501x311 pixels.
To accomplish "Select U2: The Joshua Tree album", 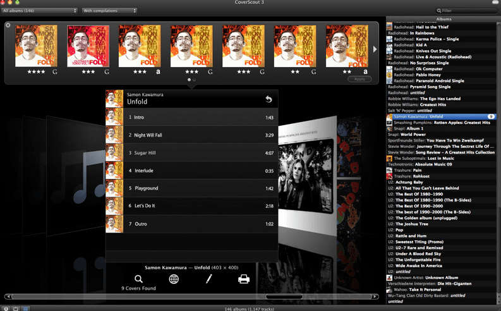I will (x=441, y=224).
